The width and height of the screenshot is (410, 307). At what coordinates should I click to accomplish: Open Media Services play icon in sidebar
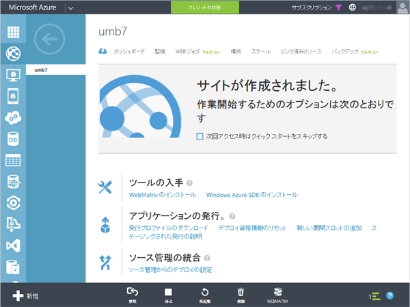click(13, 203)
